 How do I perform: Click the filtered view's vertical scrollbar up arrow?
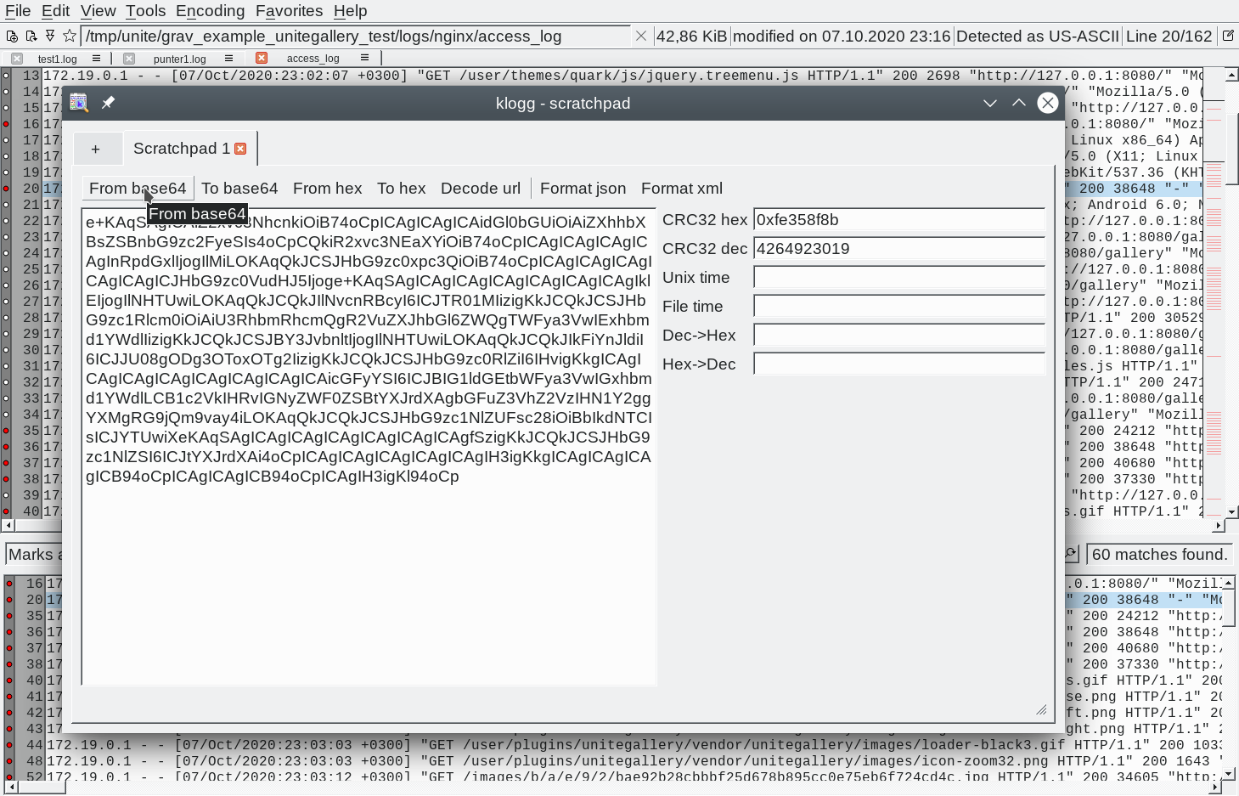click(1228, 583)
